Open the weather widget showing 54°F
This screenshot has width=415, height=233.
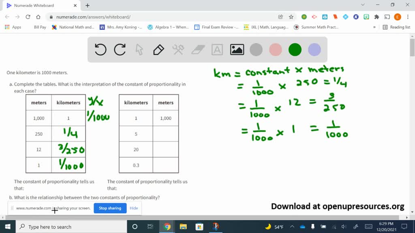tap(274, 227)
